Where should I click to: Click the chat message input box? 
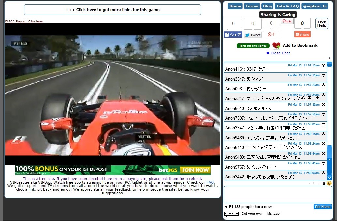tap(278, 195)
